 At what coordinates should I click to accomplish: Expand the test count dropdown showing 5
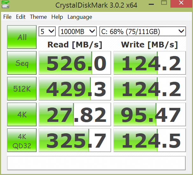(47, 31)
